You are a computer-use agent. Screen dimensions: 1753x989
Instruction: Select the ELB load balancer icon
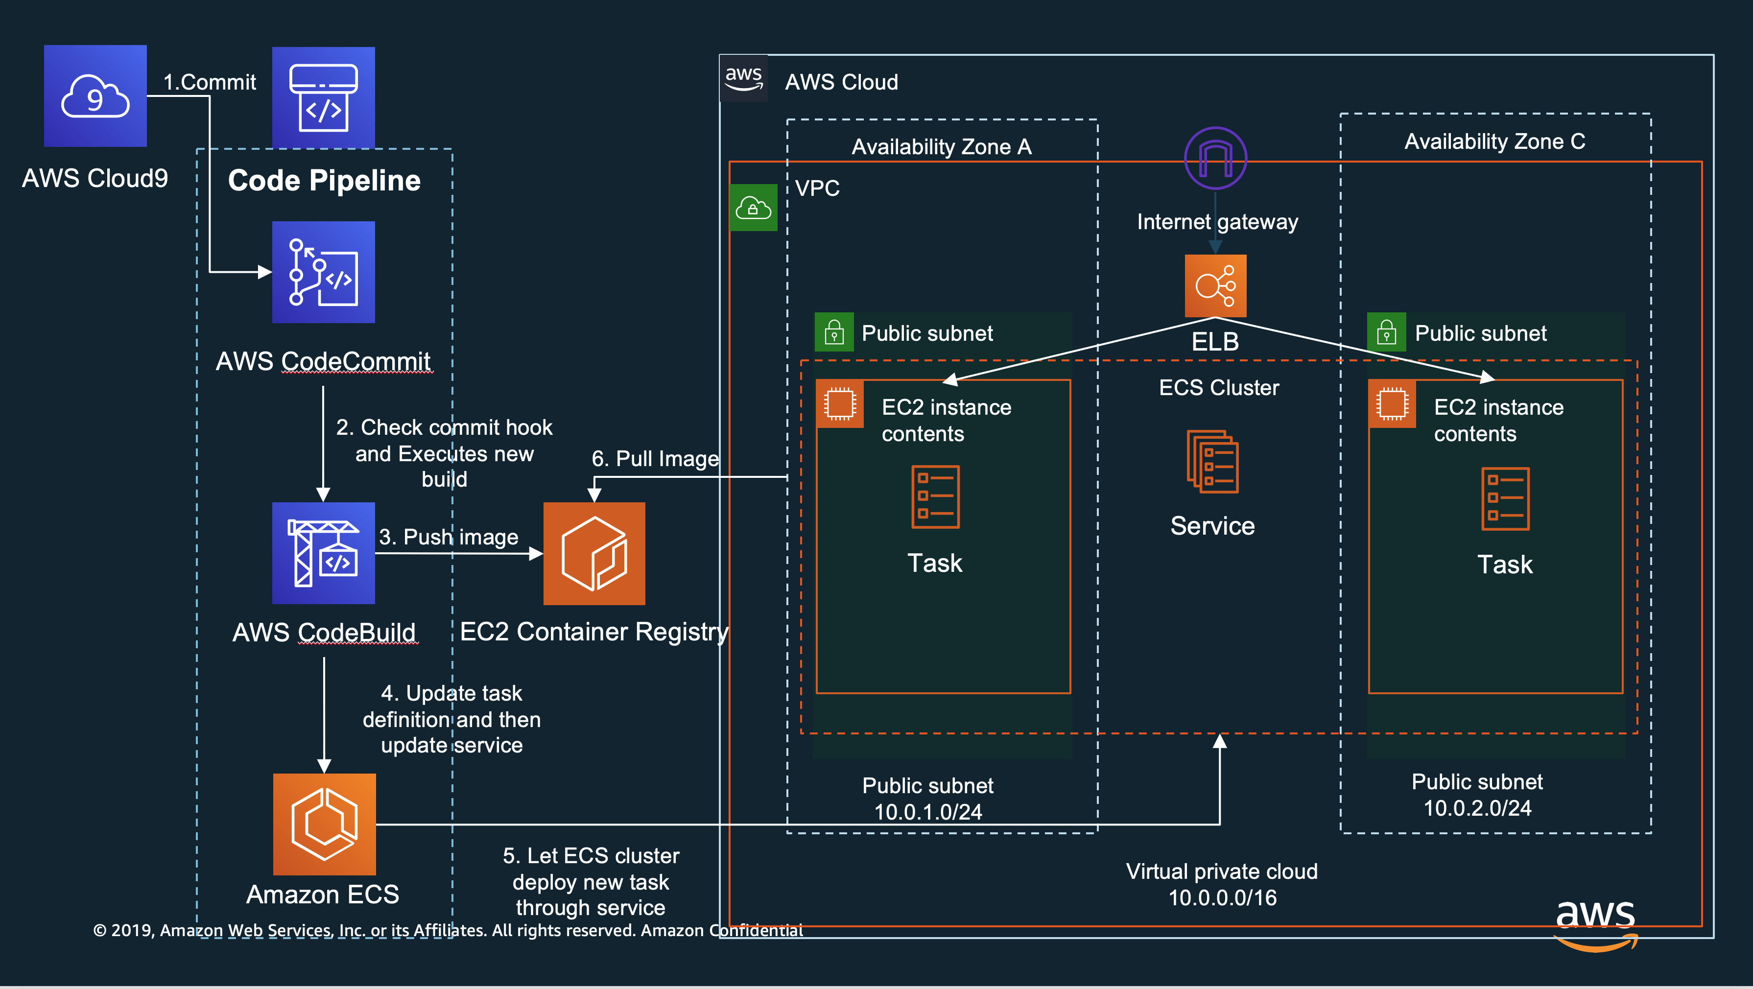tap(1215, 286)
